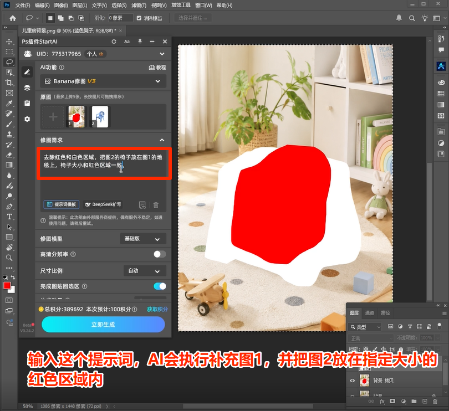
Task: Choose add to selection mode
Action: (x=61, y=18)
